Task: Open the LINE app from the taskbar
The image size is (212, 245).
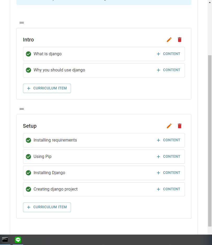Action: coord(18,240)
